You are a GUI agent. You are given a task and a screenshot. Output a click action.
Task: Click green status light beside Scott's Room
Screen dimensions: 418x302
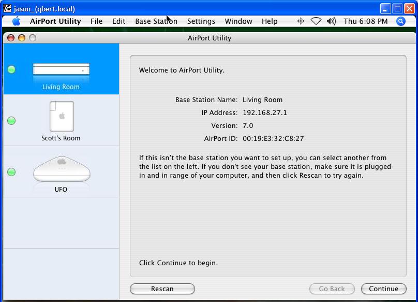click(x=11, y=121)
